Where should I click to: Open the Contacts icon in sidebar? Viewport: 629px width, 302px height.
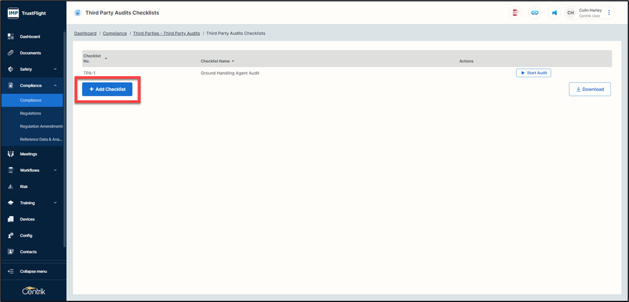(11, 252)
